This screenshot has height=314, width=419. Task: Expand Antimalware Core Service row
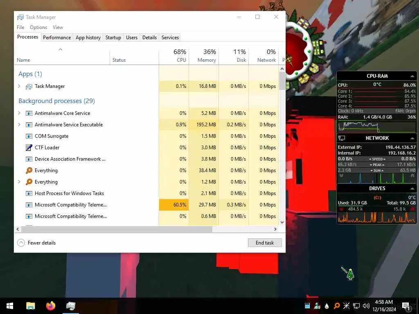point(19,113)
